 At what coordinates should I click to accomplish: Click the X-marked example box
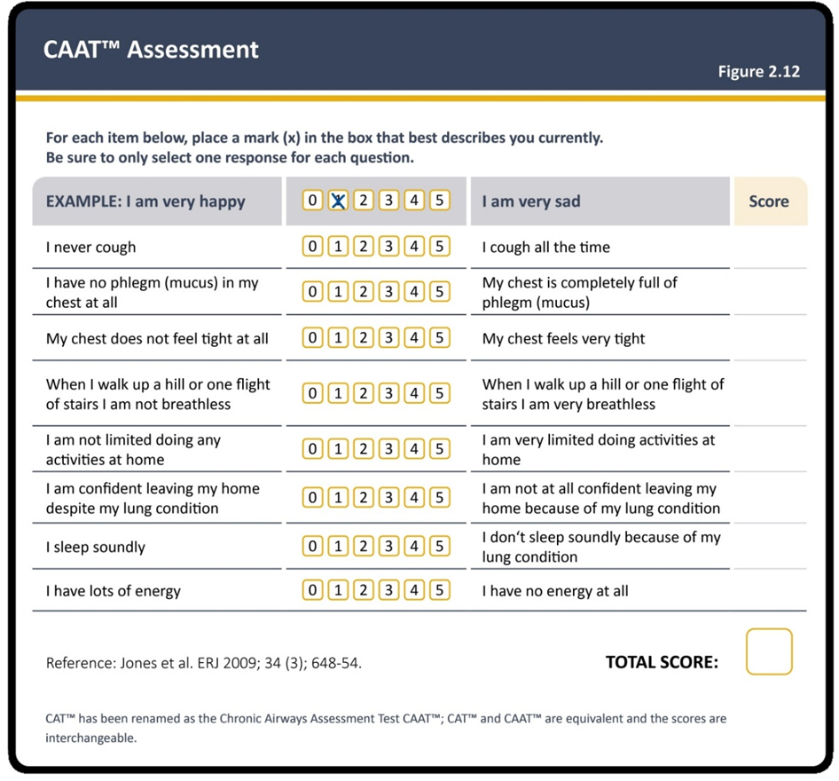tap(338, 201)
